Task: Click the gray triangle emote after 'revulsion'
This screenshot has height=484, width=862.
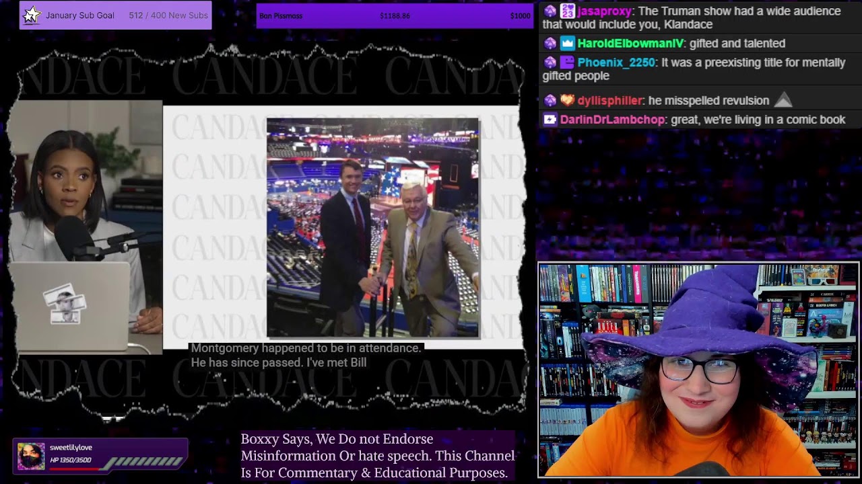Action: tap(783, 100)
